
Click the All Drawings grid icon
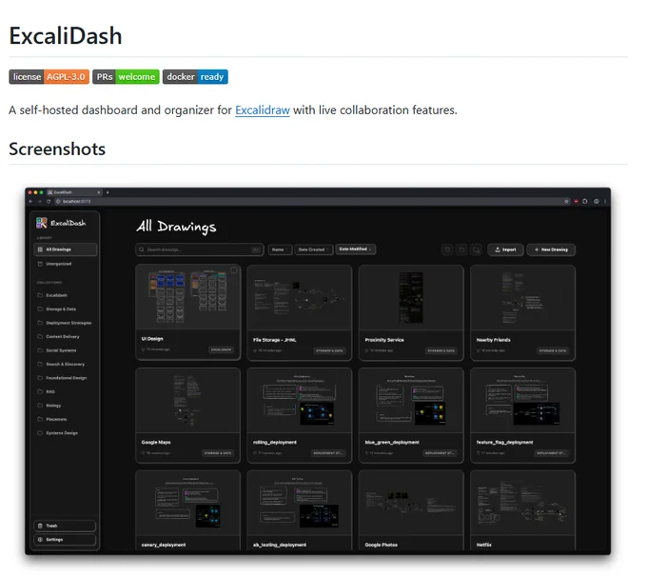pos(40,249)
